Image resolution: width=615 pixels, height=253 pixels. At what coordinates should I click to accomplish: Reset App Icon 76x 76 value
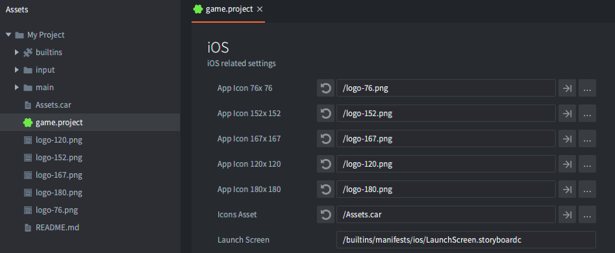tap(325, 88)
